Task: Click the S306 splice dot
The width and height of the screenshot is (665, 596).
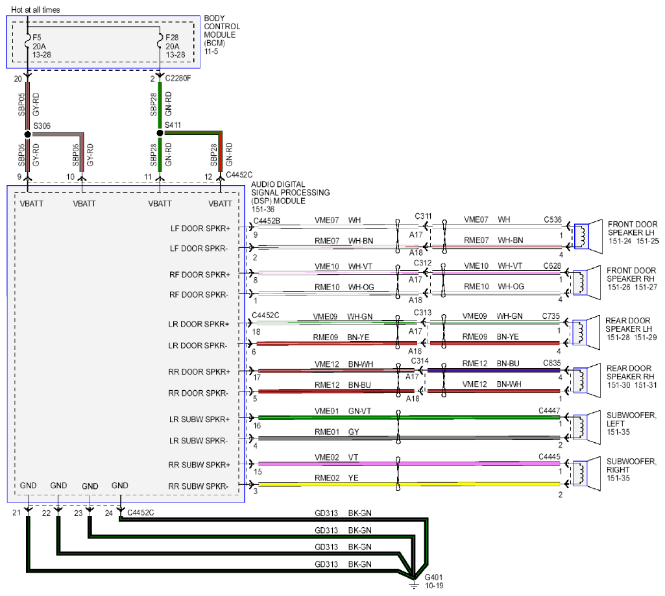Action: 27,134
